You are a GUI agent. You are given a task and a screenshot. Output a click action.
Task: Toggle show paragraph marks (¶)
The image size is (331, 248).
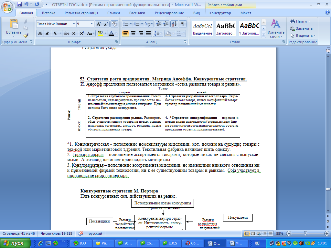click(x=183, y=24)
